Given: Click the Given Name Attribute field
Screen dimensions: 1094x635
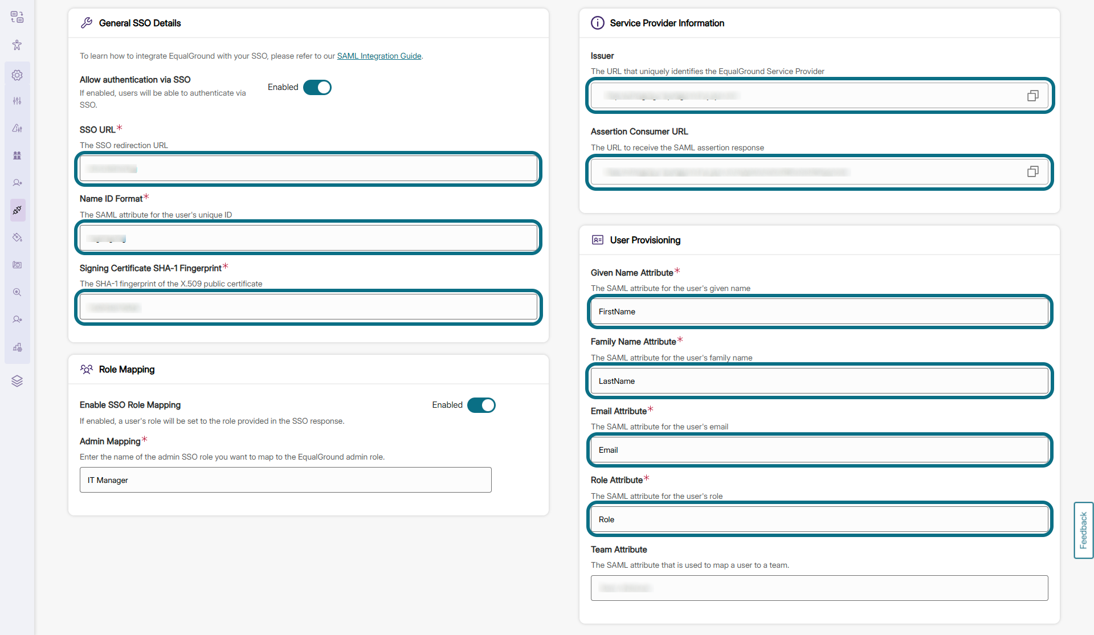Looking at the screenshot, I should (819, 312).
